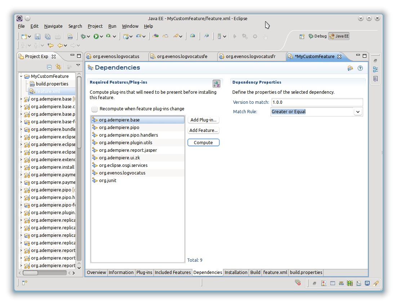Open the Navigate menu
The width and height of the screenshot is (397, 305).
click(53, 26)
